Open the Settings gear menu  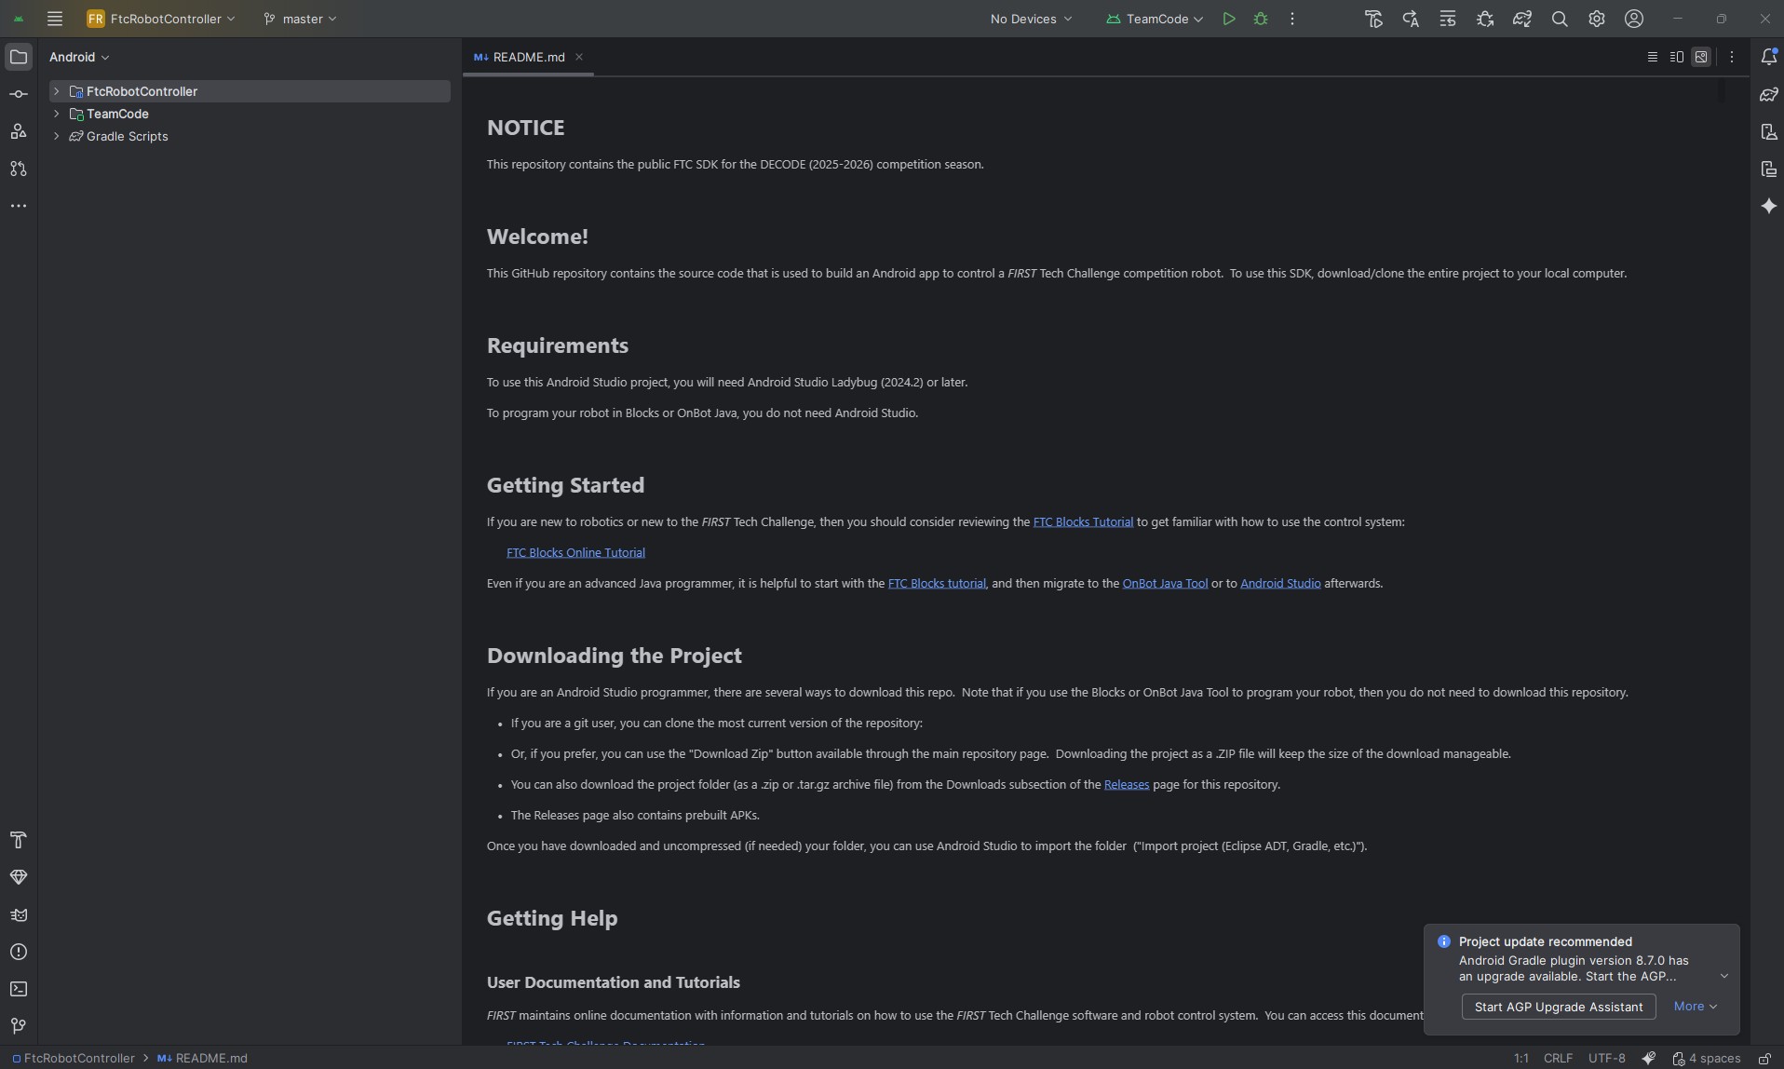tap(1597, 19)
